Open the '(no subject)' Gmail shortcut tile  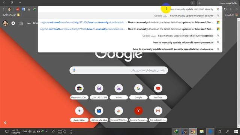[158, 114]
